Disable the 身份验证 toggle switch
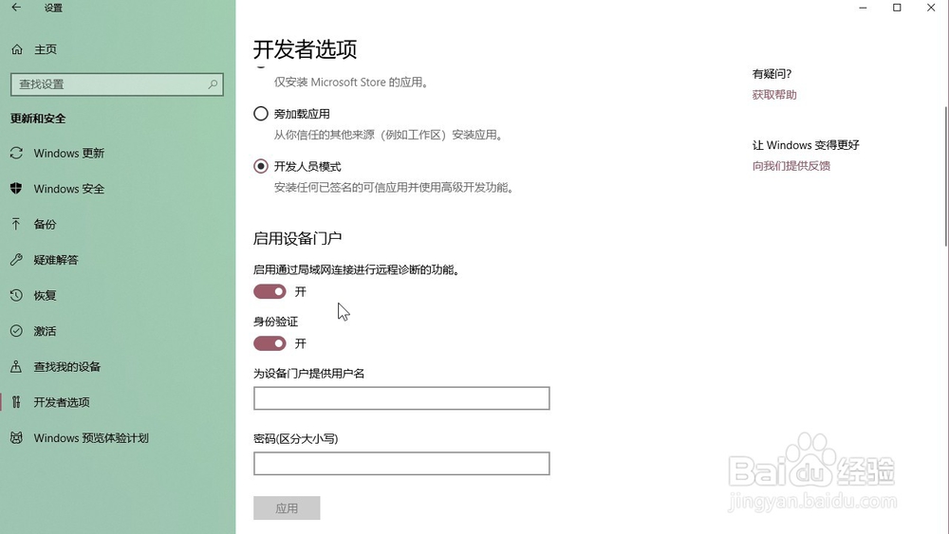The image size is (949, 534). point(270,343)
